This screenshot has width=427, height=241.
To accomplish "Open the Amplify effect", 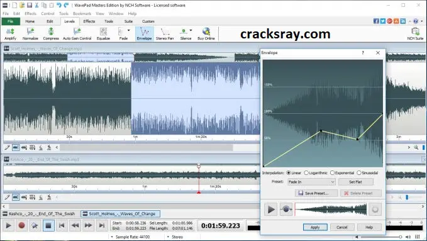I will [10, 34].
